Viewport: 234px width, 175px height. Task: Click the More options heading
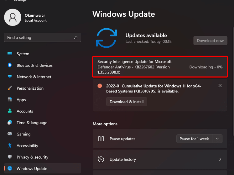coord(105,124)
